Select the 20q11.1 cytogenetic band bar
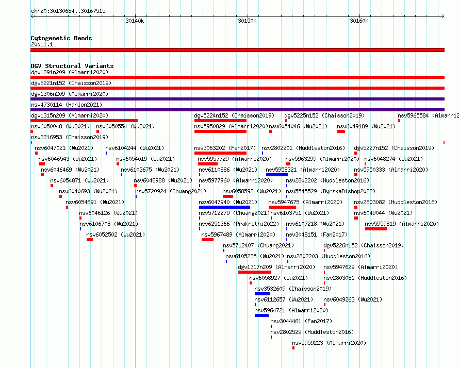459x368 pixels. (237, 50)
